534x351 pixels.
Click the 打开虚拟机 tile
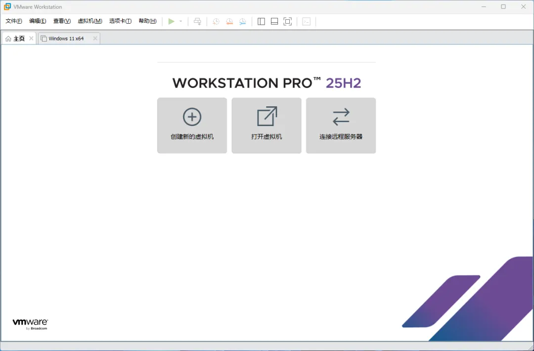267,126
